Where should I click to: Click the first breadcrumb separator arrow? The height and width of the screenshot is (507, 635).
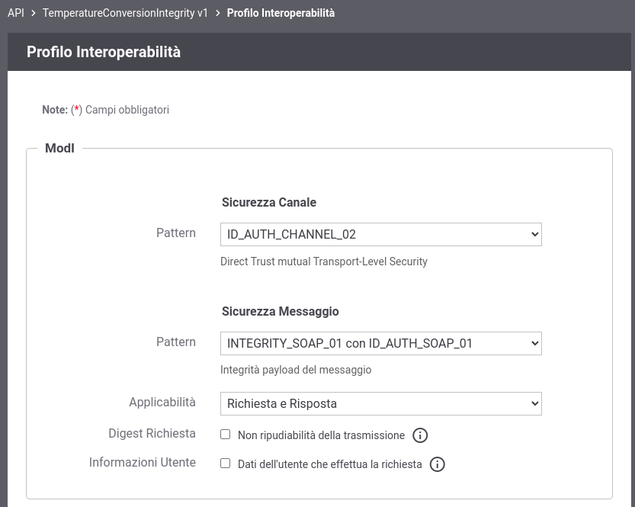34,13
